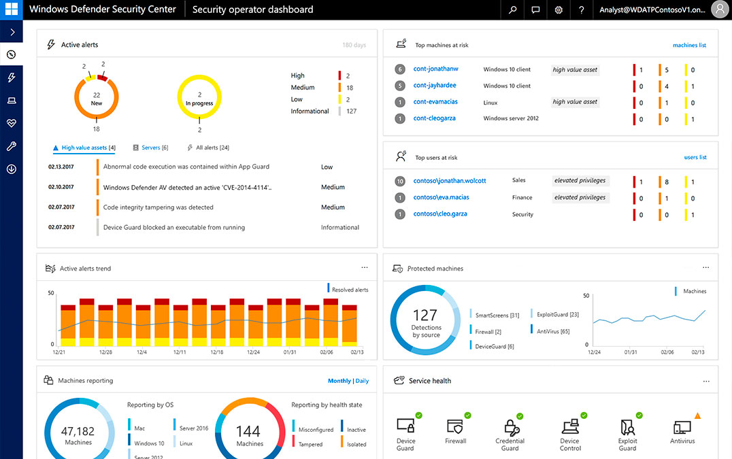Click the red High severity swatch in legend
The image size is (732, 459).
click(340, 75)
